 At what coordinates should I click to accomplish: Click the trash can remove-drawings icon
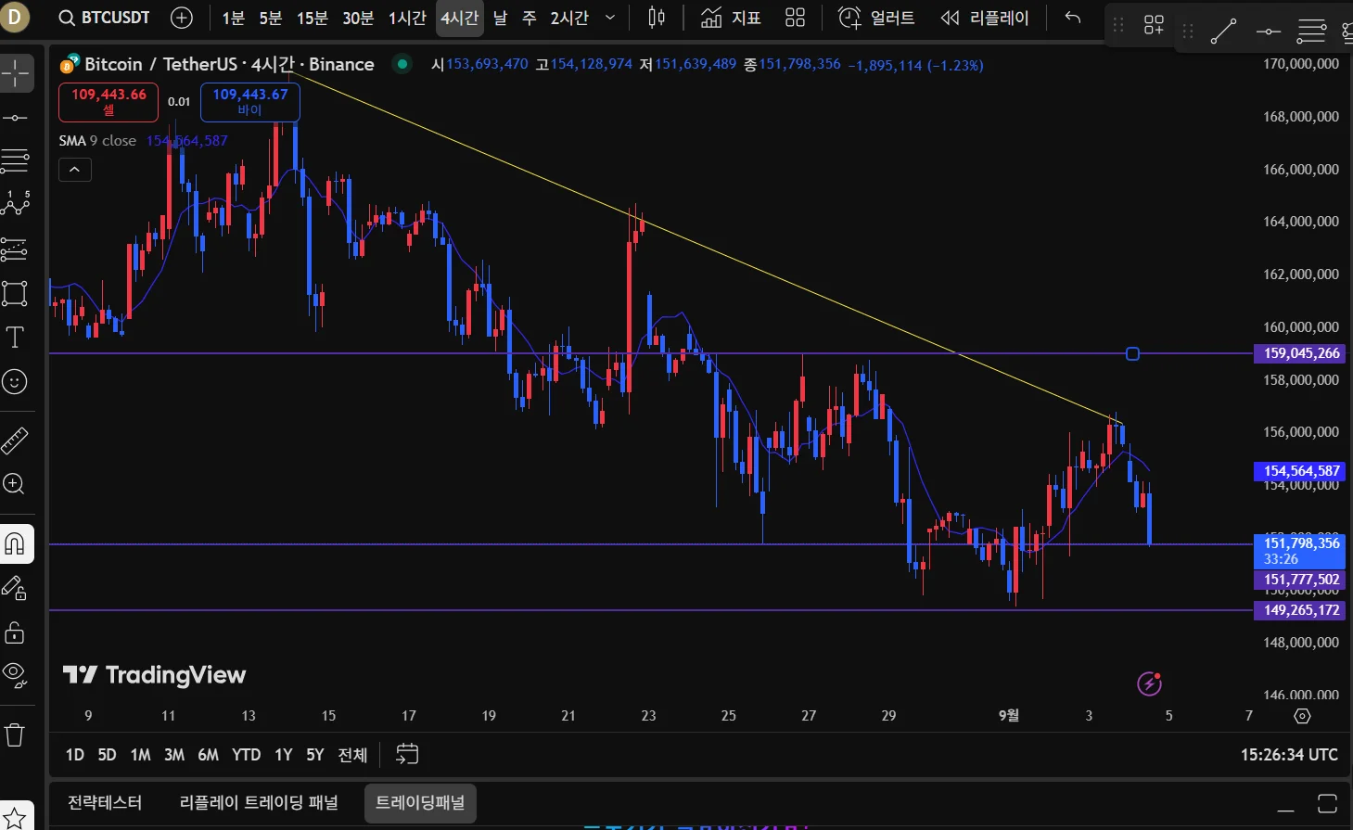coord(15,735)
